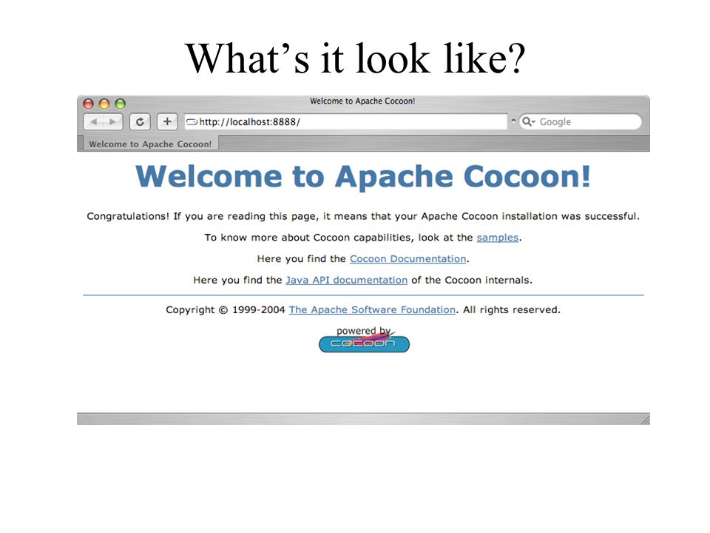710x533 pixels.
Task: Click the Congratulations installation successful text
Action: pos(363,216)
